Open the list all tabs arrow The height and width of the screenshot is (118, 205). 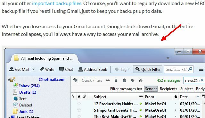pyautogui.click(x=168, y=58)
